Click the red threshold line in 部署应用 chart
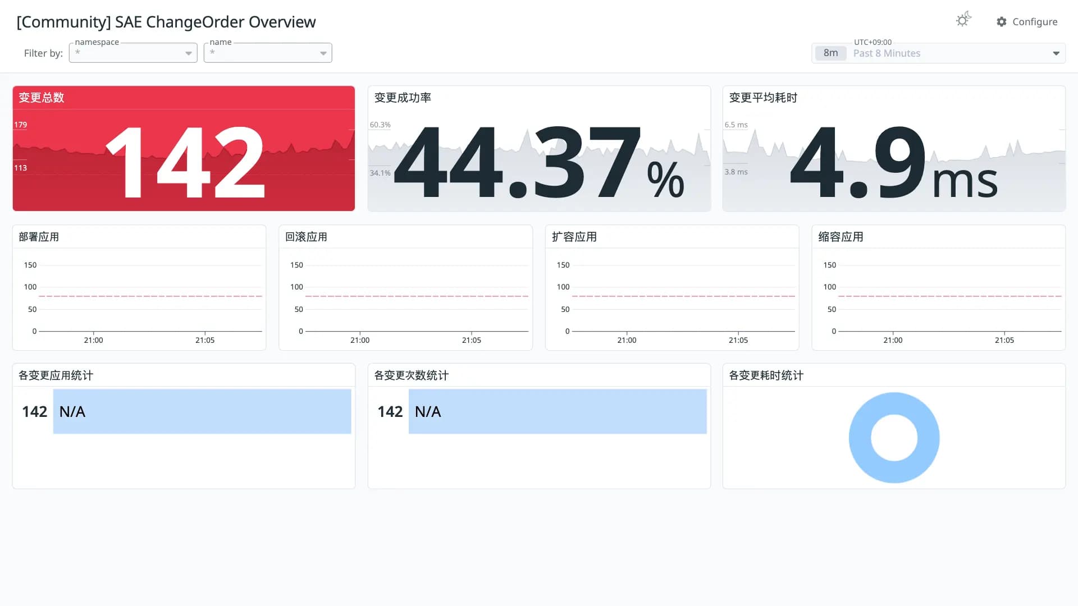 150,296
